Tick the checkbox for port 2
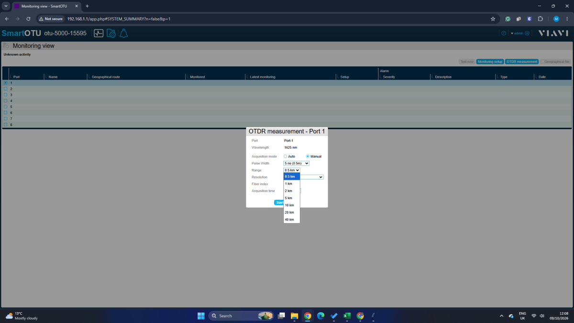Viewport: 574px width, 323px height. pos(6,89)
